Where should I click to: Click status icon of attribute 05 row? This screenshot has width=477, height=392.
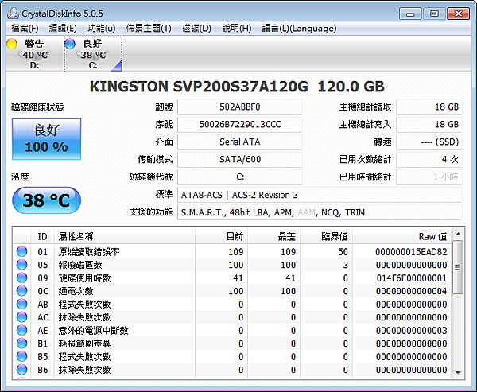[x=22, y=265]
